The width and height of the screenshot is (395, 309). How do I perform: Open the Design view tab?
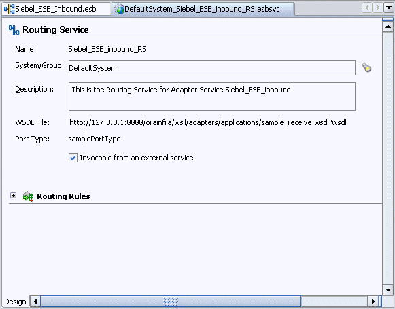(15, 302)
